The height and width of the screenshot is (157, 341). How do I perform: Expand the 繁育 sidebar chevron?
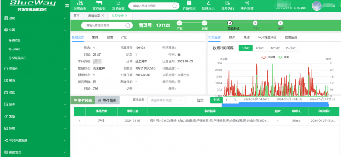click(65, 81)
